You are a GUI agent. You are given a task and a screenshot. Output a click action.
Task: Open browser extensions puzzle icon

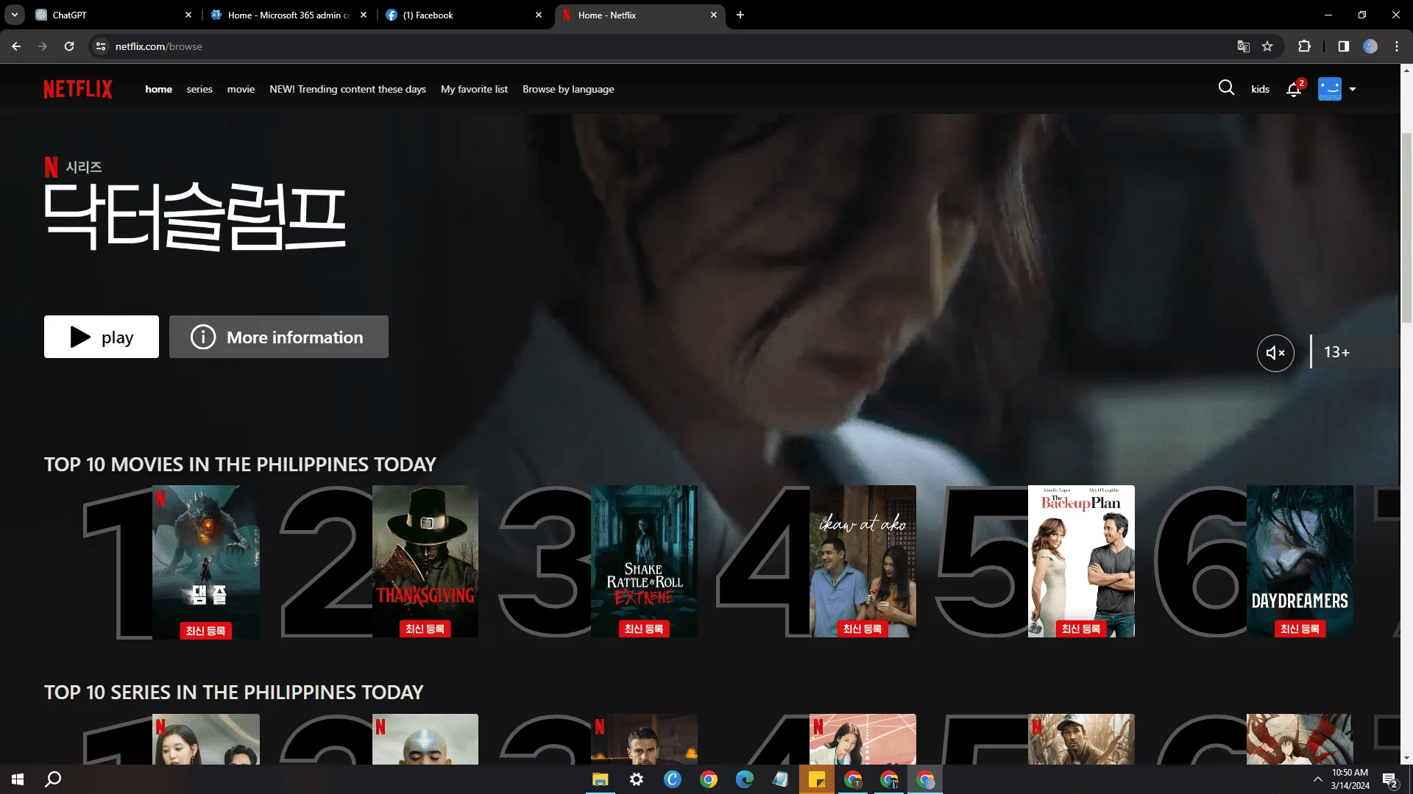click(1304, 46)
